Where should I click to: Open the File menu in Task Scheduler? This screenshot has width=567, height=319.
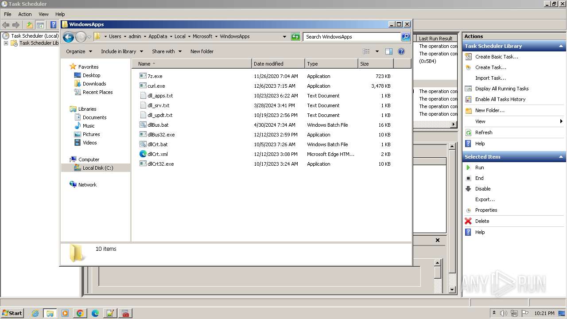click(8, 14)
